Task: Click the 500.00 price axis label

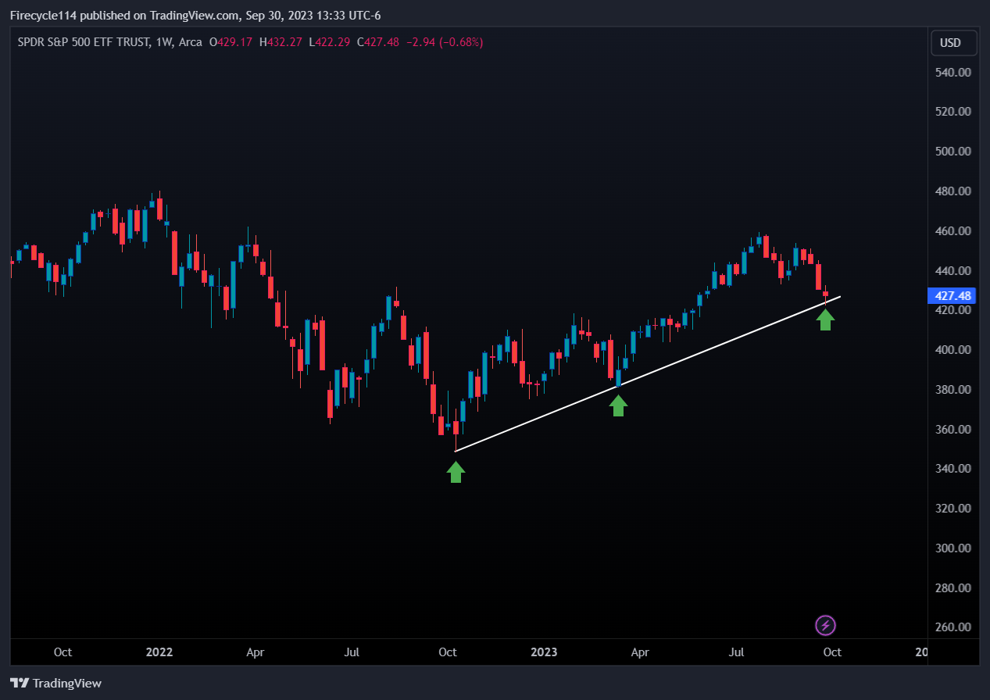Action: pos(952,152)
